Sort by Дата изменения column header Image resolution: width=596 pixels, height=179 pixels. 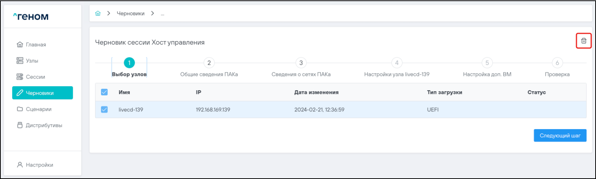pos(316,92)
